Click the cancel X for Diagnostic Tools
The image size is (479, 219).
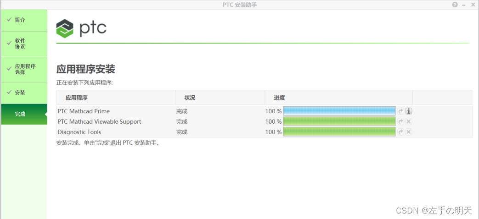click(409, 132)
